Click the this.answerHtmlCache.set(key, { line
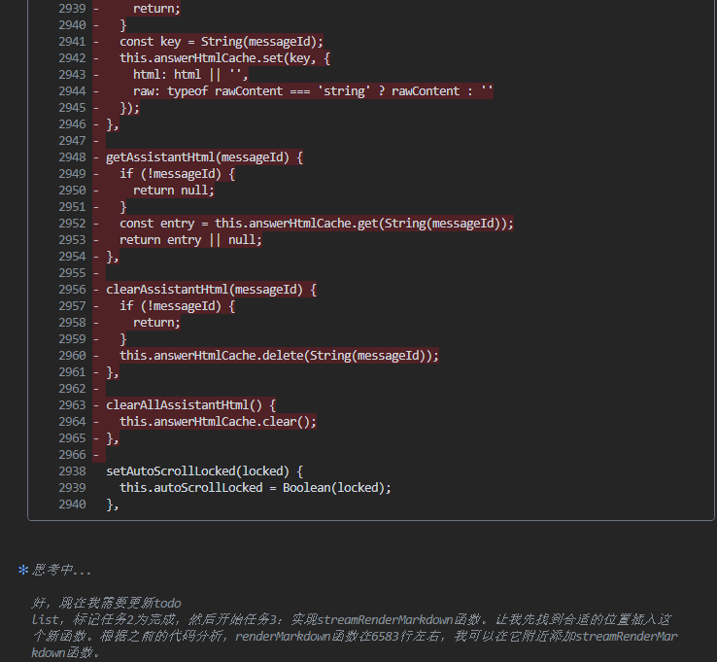Image resolution: width=717 pixels, height=662 pixels. tap(225, 57)
